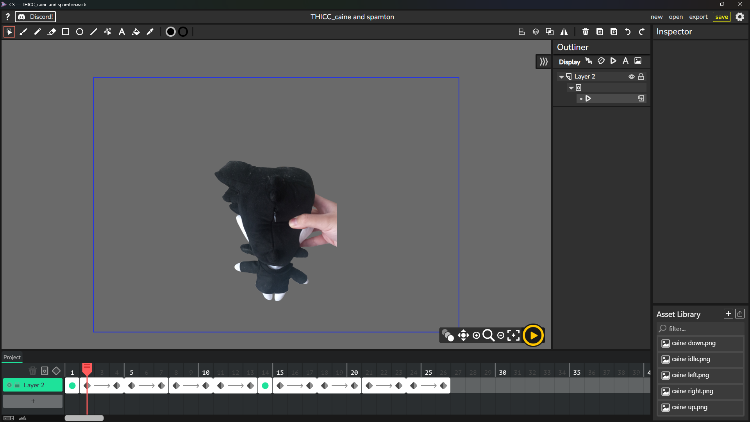750x422 pixels.
Task: Collapse the Outliner panel with arrows
Action: [543, 62]
